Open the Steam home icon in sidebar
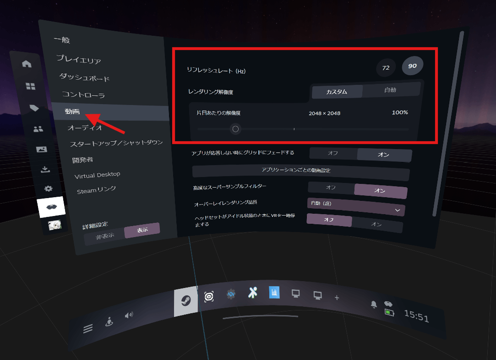This screenshot has height=360, width=496. 27,64
